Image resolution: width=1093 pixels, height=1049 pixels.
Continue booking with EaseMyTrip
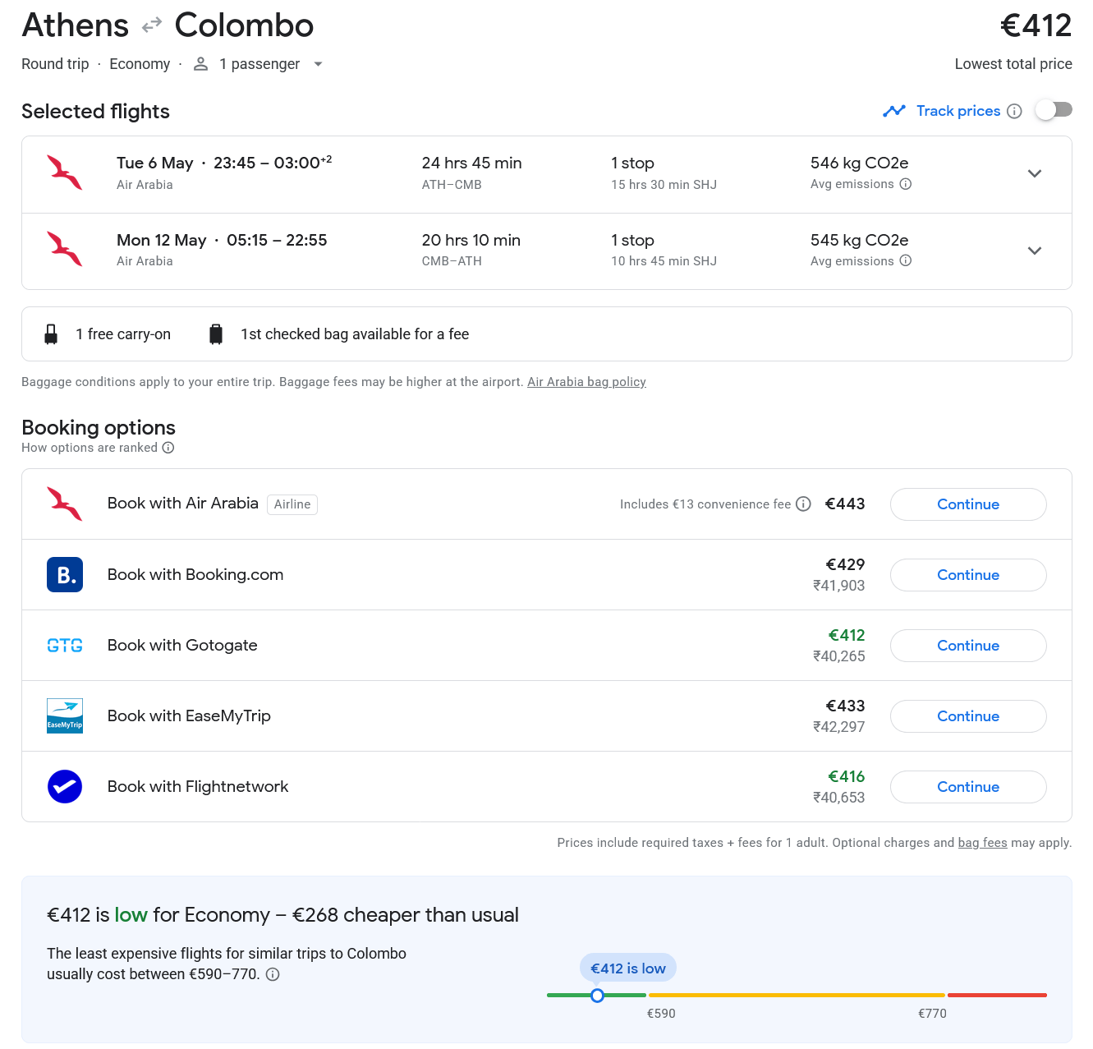[x=968, y=716]
